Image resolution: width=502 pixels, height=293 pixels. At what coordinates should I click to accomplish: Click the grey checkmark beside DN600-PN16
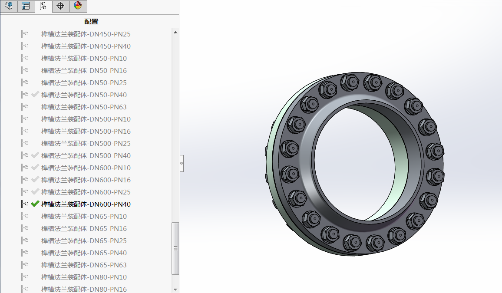35,179
